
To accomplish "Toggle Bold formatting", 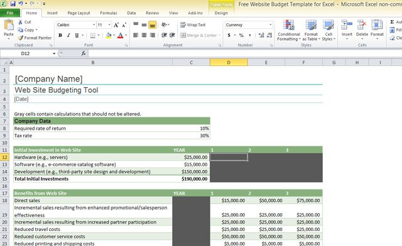I will [60, 35].
